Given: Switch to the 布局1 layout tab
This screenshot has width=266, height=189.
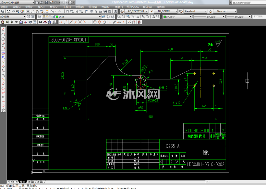Looking at the screenshot, I should tap(31, 182).
